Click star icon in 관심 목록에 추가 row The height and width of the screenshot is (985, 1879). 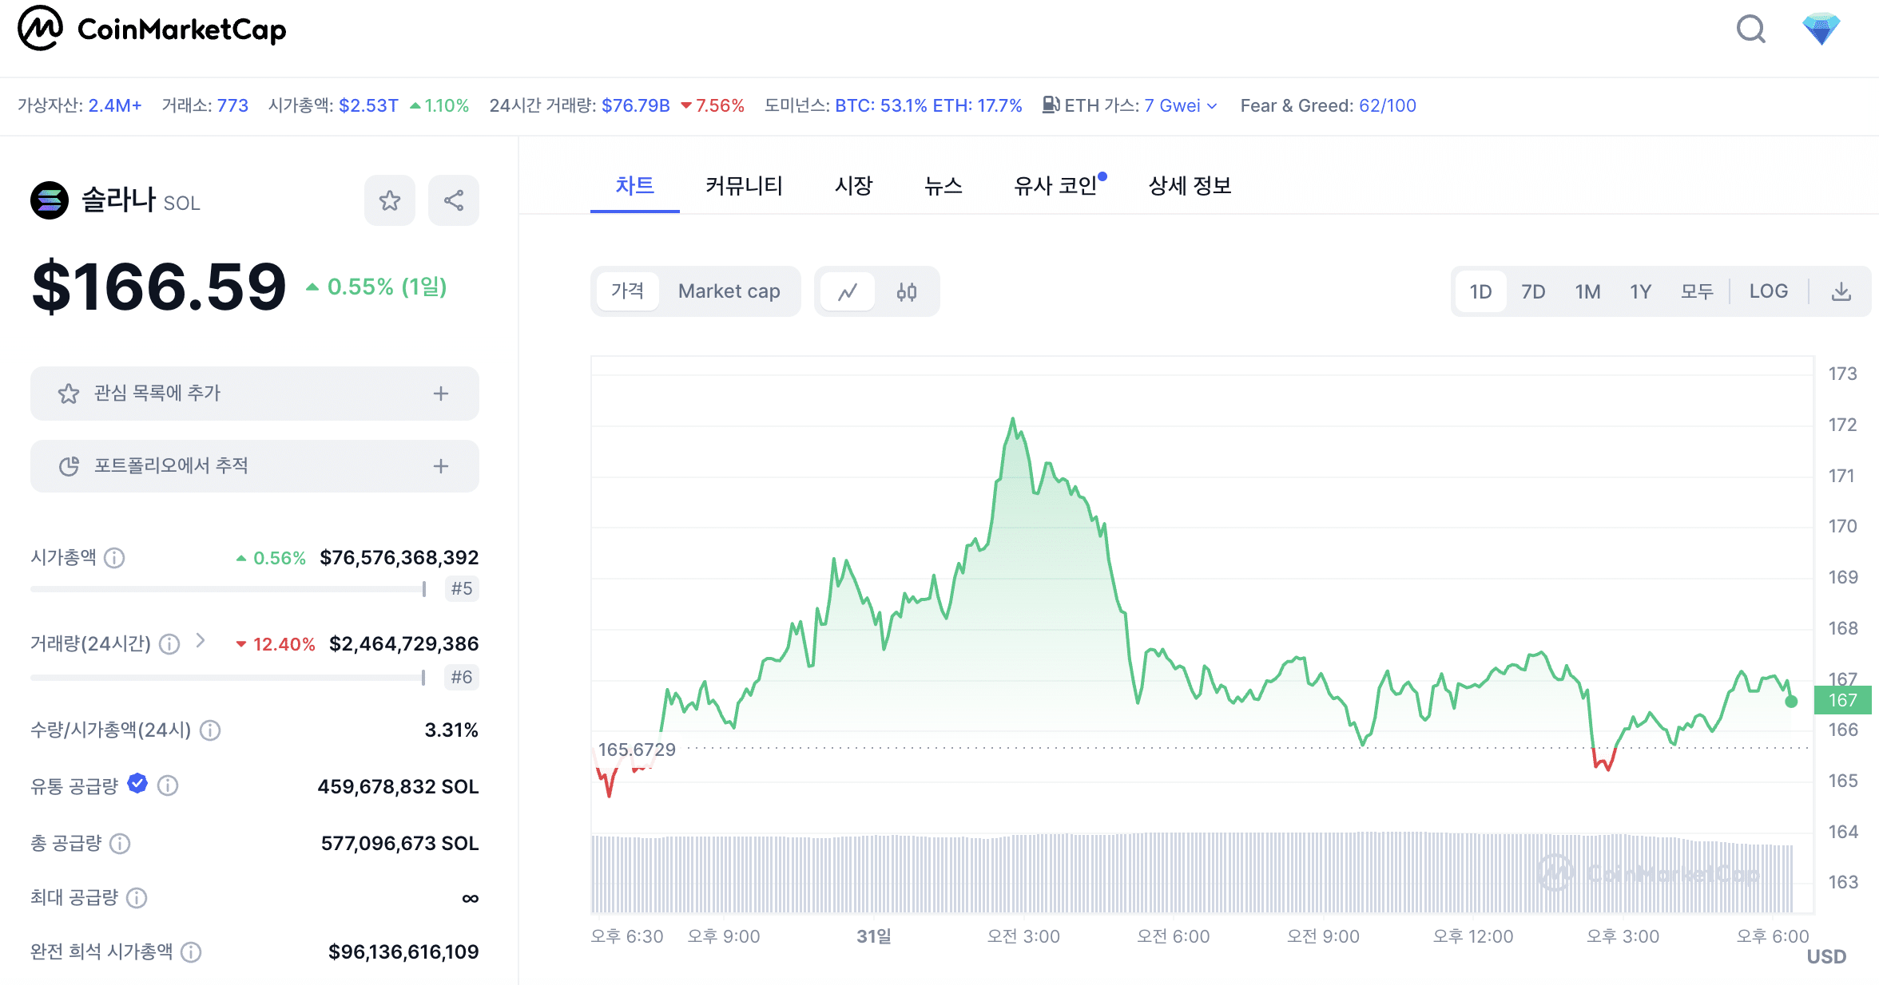click(69, 394)
